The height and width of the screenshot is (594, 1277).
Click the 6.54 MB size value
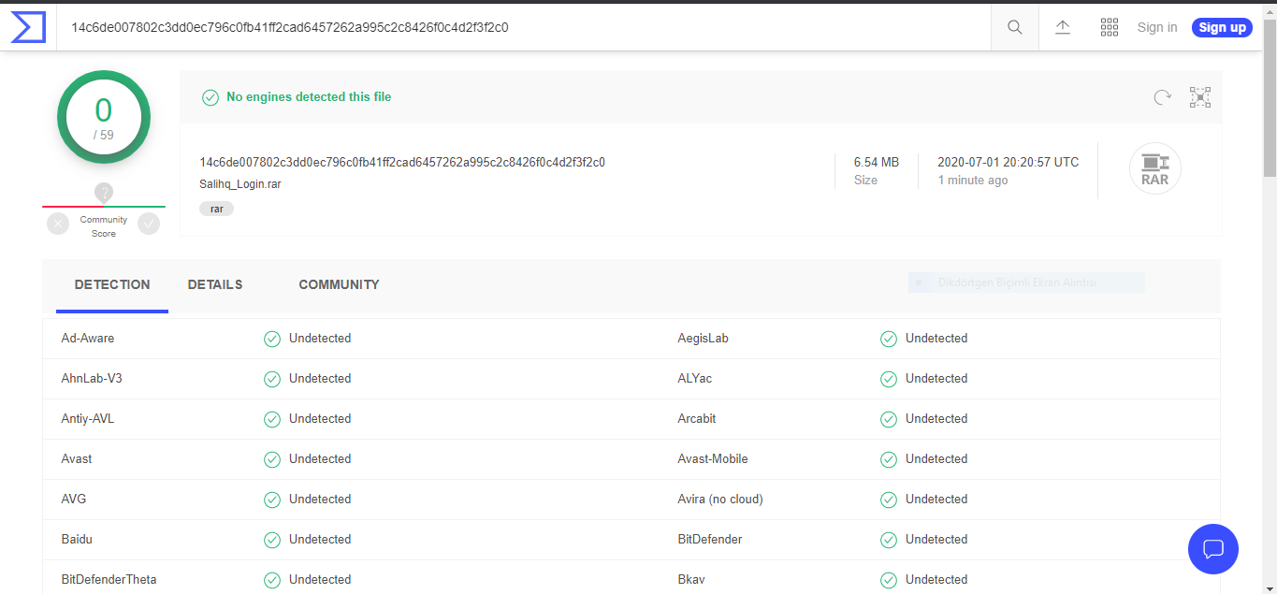click(877, 162)
